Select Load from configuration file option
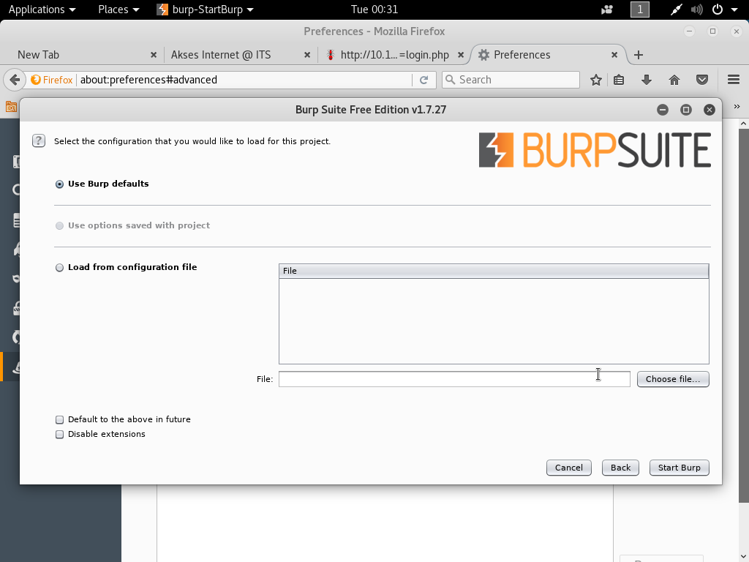The width and height of the screenshot is (749, 562). tap(60, 268)
